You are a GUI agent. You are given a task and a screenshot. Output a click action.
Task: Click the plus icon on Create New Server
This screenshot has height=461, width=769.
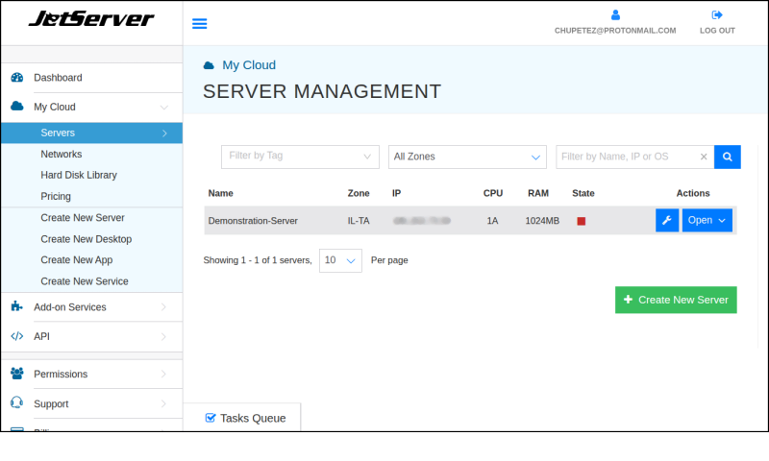(628, 300)
